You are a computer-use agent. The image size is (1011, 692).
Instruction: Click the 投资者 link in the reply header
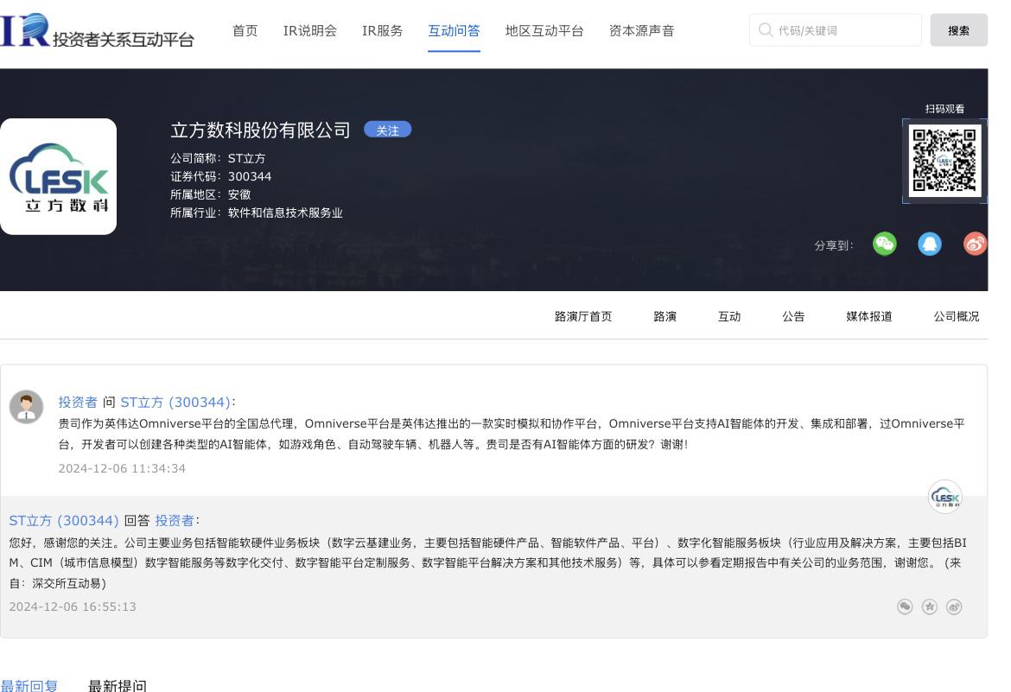tap(174, 520)
